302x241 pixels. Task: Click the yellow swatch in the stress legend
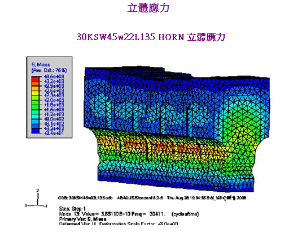point(36,93)
